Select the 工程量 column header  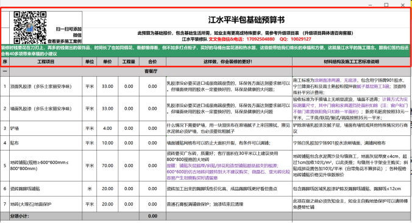[x=129, y=62]
